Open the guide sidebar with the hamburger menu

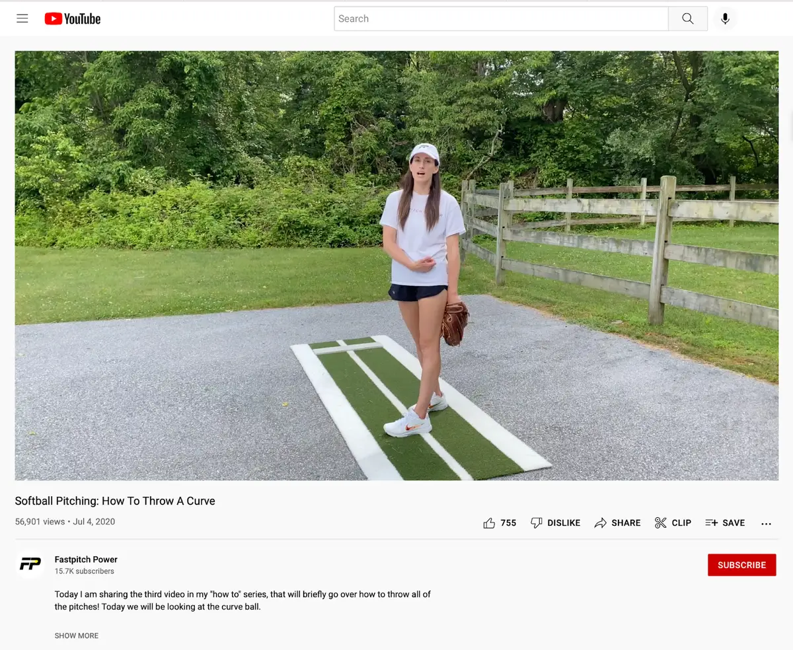(22, 18)
